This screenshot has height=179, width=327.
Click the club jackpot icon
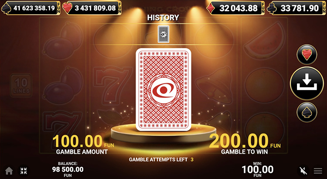(x=272, y=8)
